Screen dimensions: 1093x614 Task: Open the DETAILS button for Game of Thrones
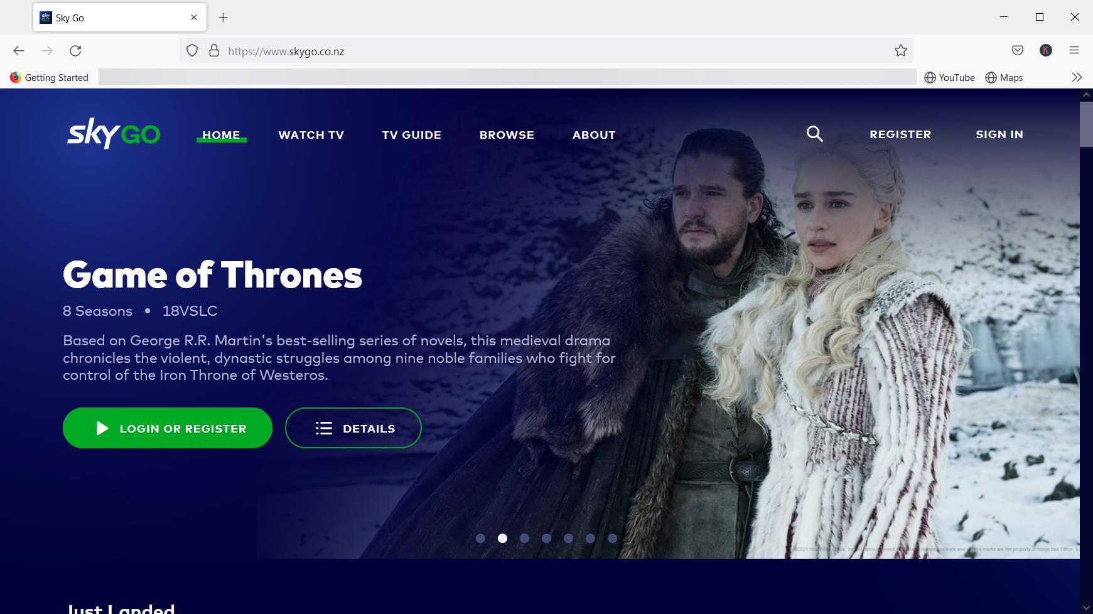[353, 428]
